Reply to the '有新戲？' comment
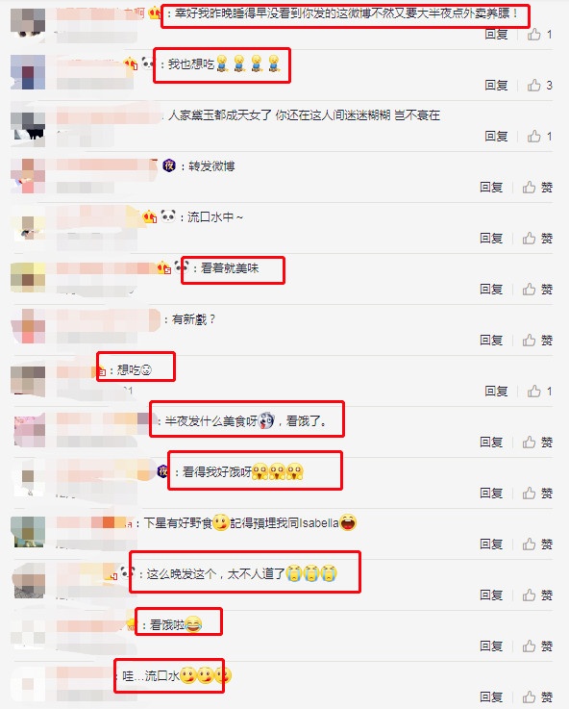569x709 pixels. coord(491,340)
